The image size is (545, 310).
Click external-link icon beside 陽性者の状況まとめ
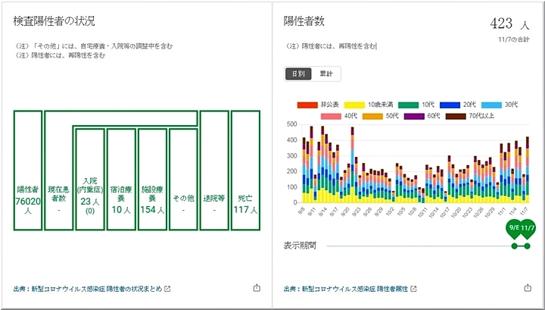[167, 289]
